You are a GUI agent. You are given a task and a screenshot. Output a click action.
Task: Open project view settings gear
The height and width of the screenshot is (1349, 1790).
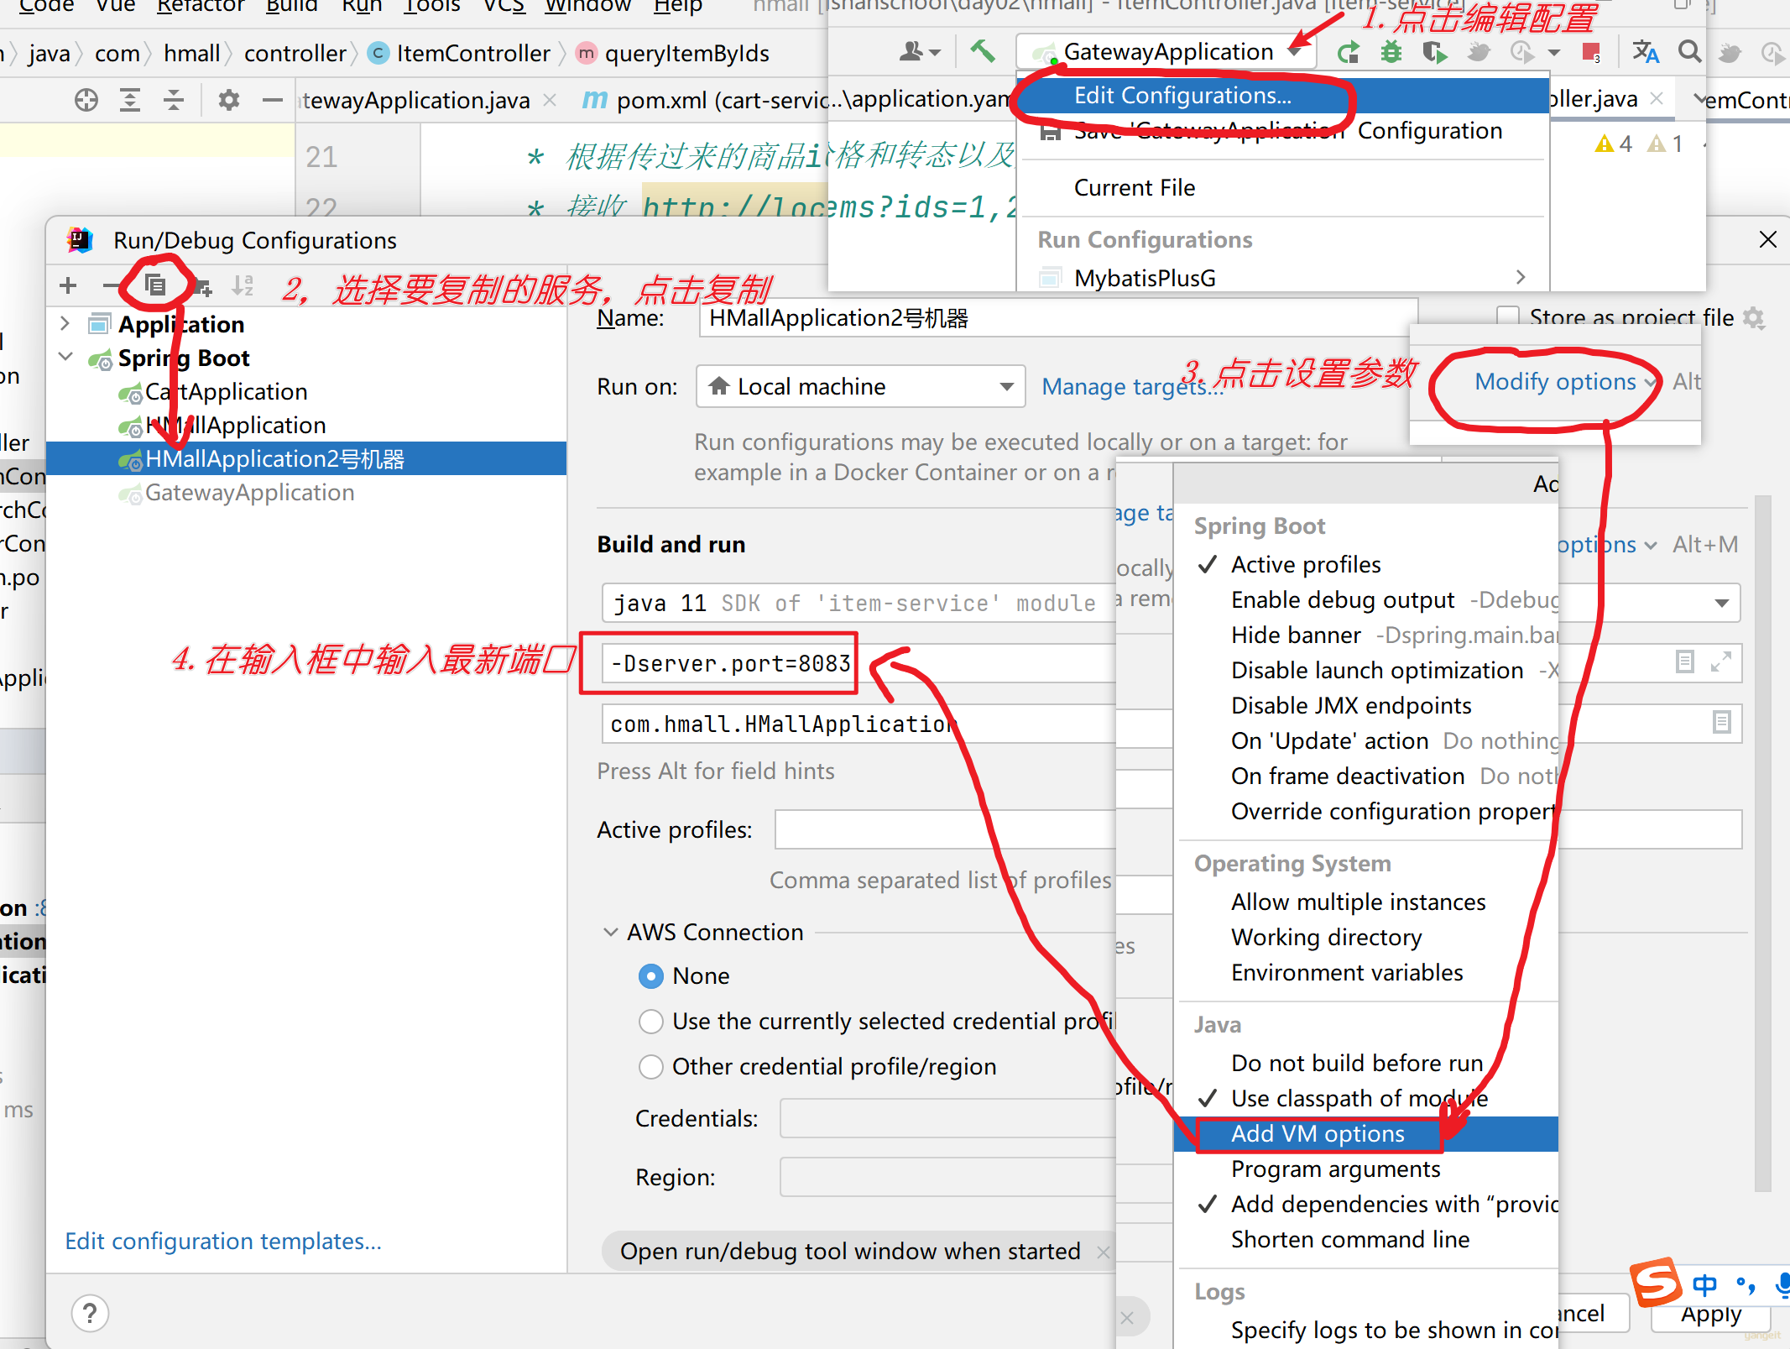[228, 101]
